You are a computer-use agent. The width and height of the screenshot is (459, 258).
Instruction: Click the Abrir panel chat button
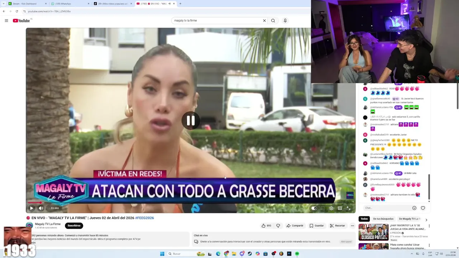pos(346,242)
